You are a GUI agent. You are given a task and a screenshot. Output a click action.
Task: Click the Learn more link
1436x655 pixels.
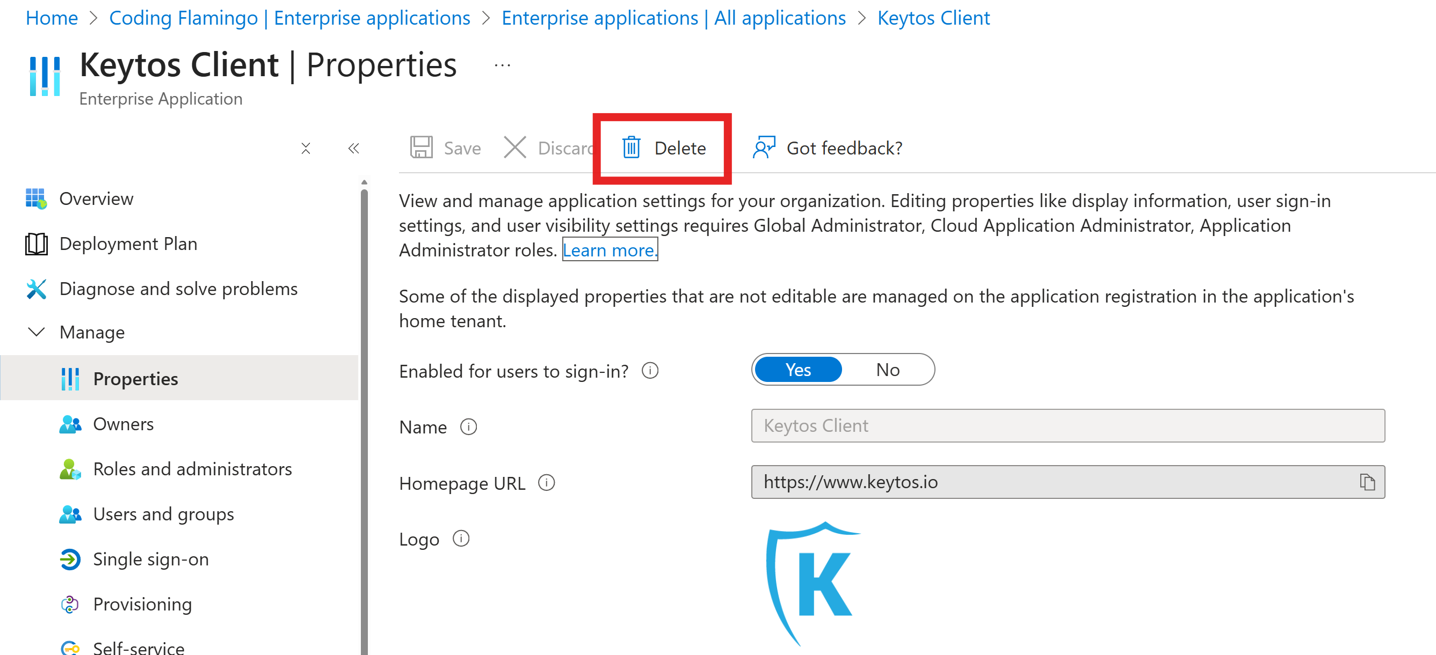click(x=609, y=250)
